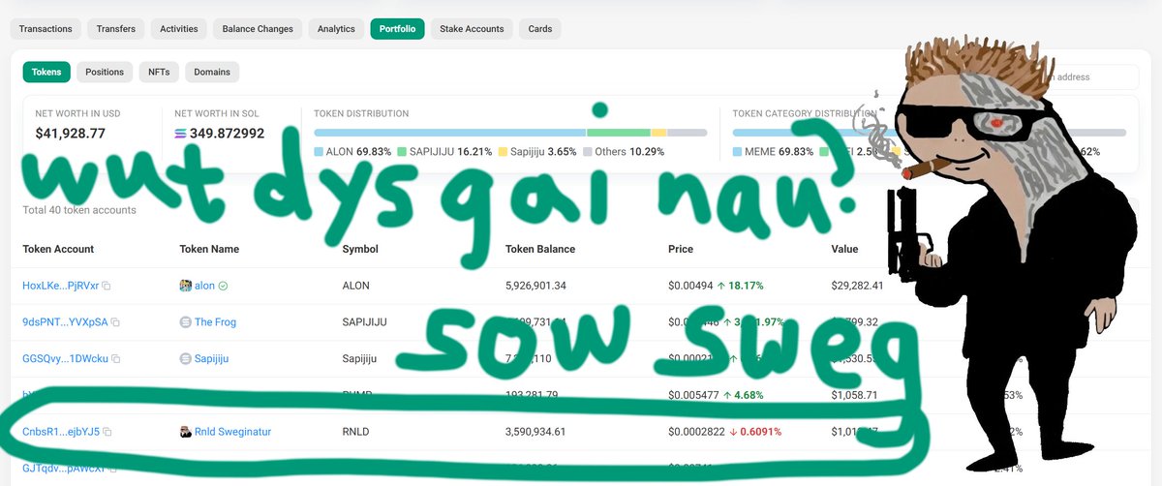This screenshot has width=1162, height=486.
Task: Show the Positions sub-tab
Action: point(105,72)
